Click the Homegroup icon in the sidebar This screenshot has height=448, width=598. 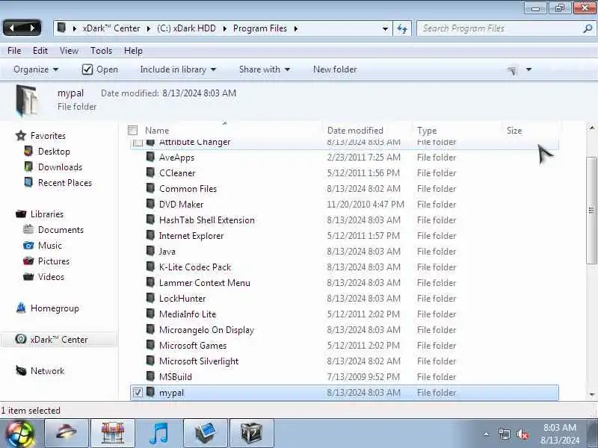click(21, 308)
